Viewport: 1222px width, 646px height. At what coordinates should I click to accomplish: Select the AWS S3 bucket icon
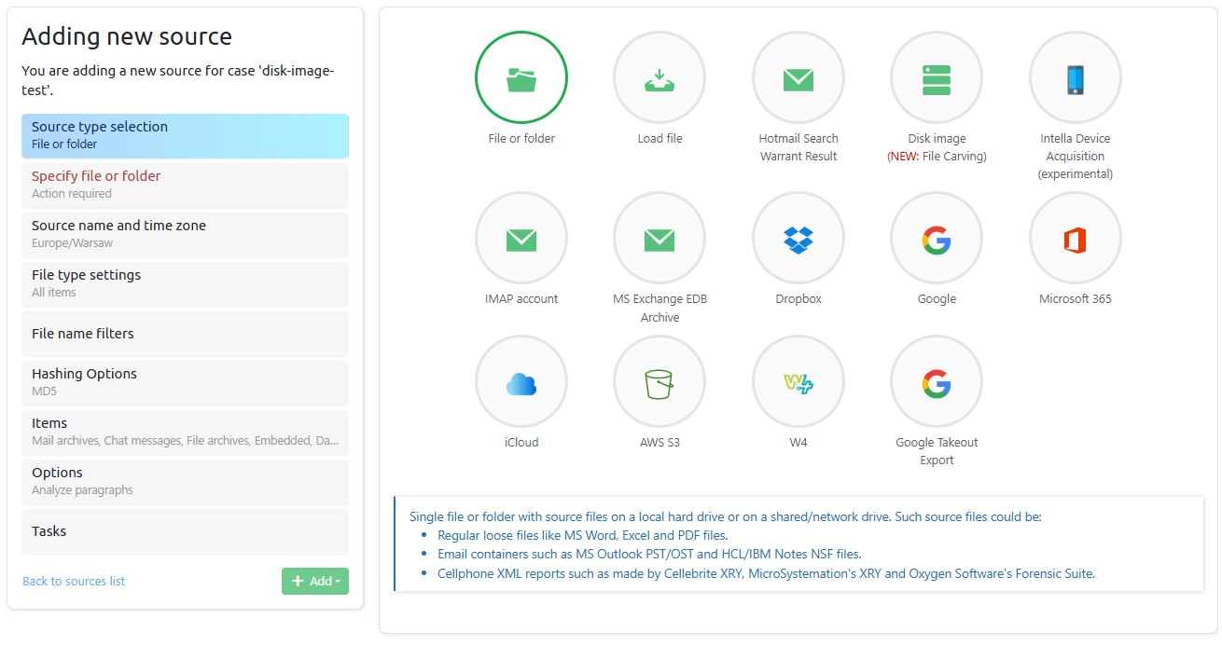coord(660,382)
